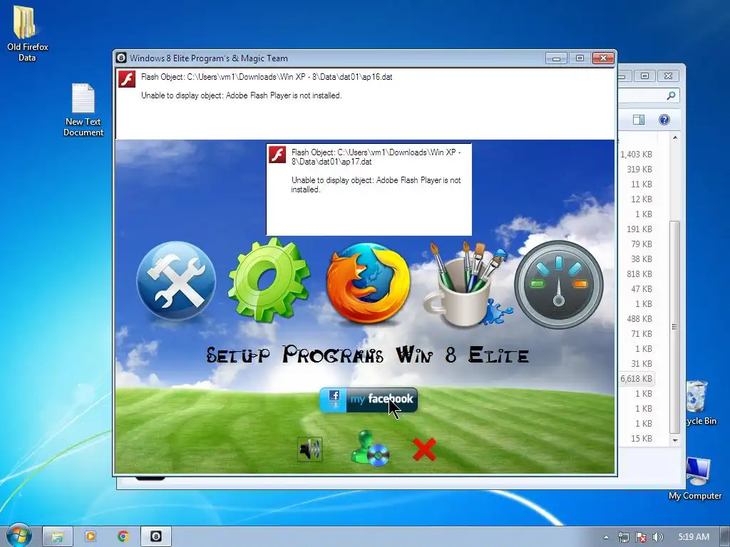Click the Flash icon beside the ap17.dat message
The image size is (730, 547).
(277, 155)
